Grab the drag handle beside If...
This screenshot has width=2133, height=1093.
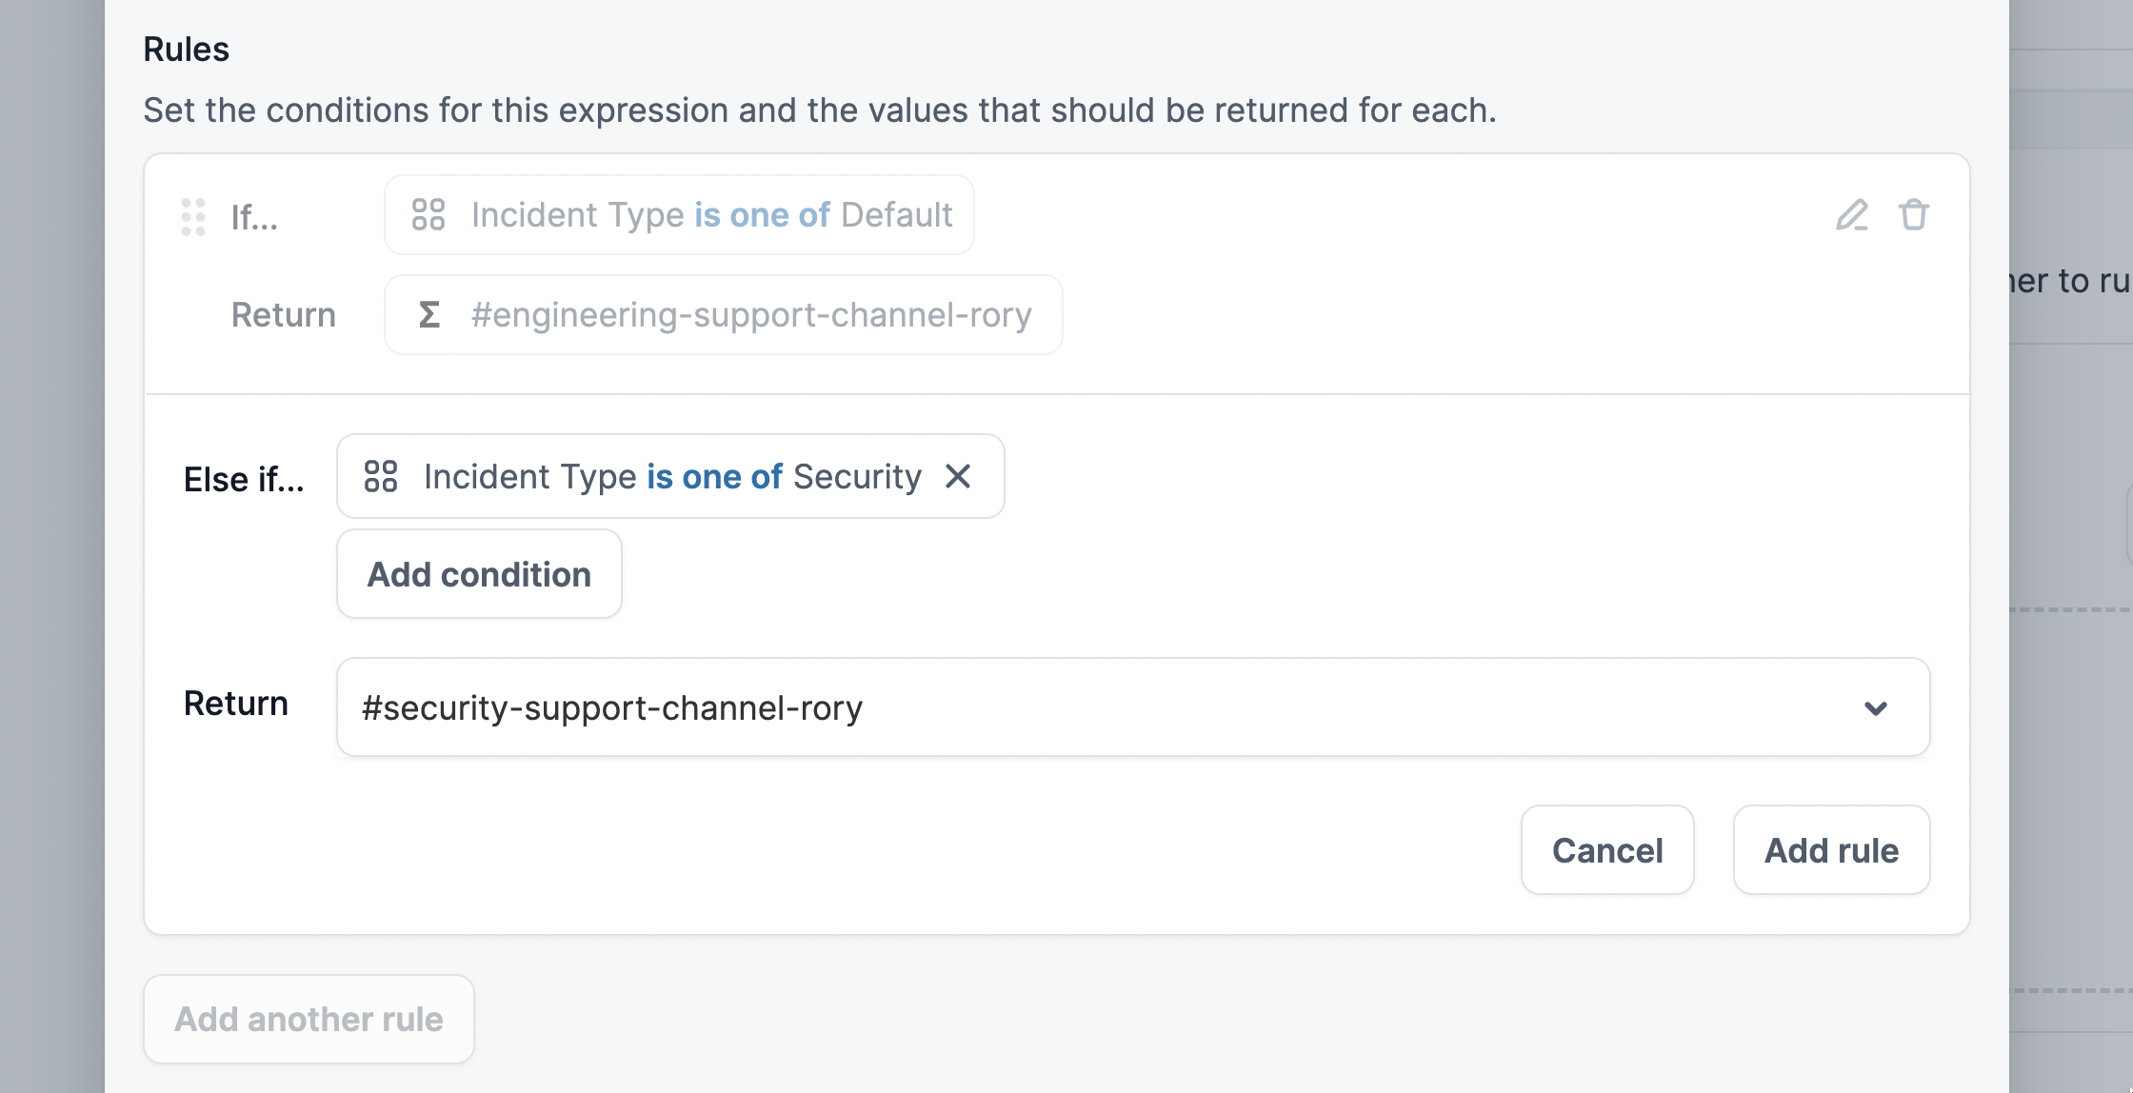[193, 217]
